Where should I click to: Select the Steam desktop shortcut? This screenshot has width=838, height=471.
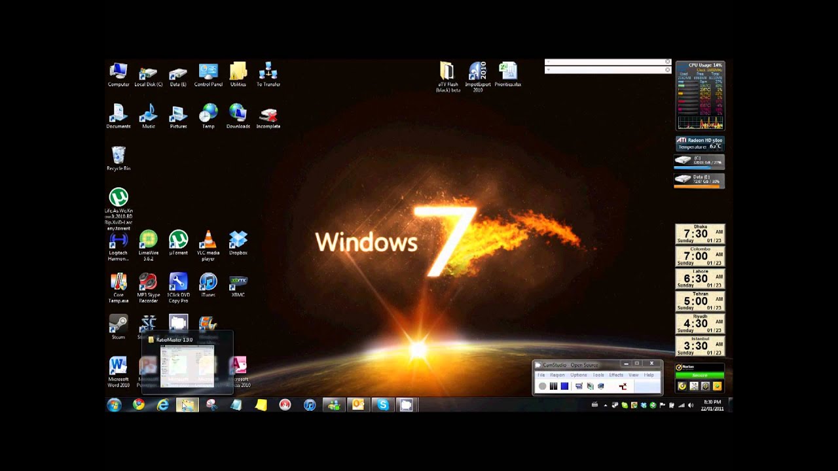pyautogui.click(x=118, y=327)
